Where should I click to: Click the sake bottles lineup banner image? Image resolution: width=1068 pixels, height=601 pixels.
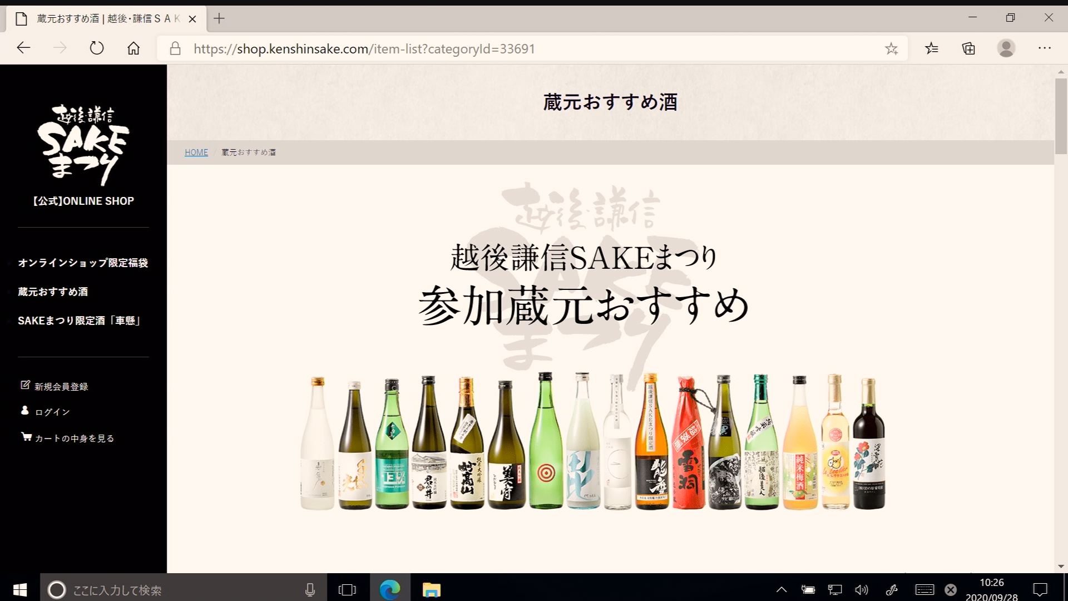click(x=593, y=441)
